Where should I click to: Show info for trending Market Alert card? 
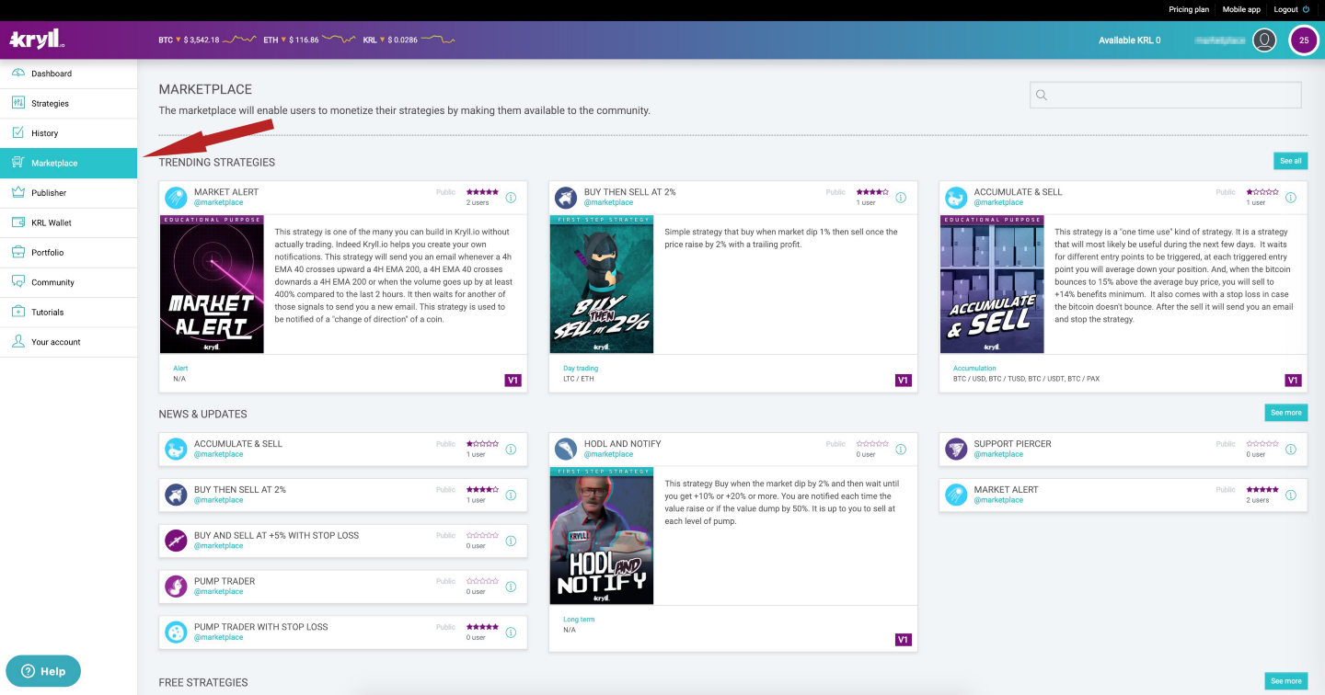[x=511, y=198]
